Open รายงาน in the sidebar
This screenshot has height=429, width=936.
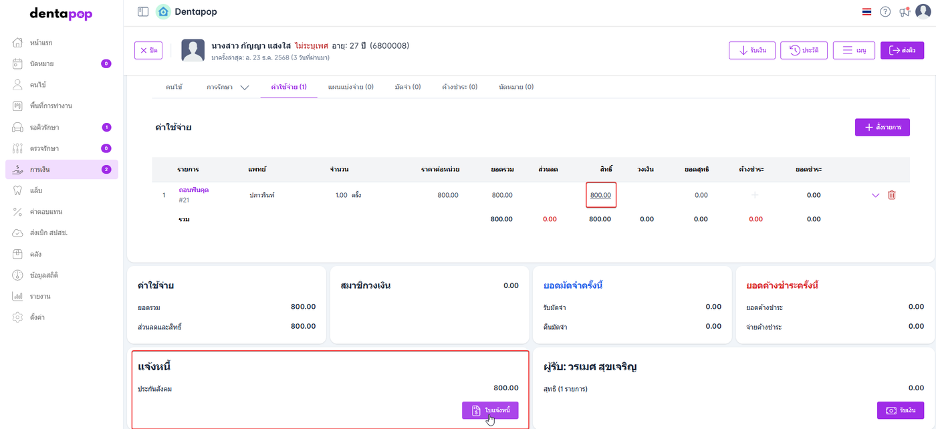pos(62,296)
